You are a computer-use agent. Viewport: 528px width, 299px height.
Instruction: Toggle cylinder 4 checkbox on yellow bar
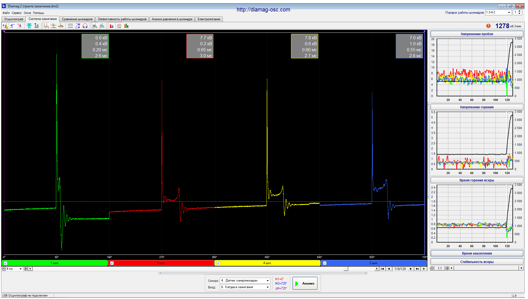[218, 263]
